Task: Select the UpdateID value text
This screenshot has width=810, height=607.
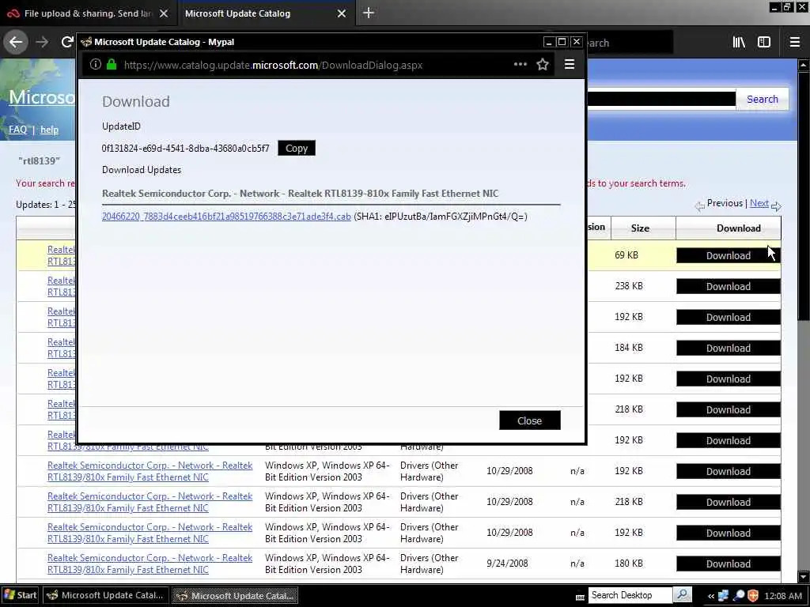Action: tap(185, 148)
